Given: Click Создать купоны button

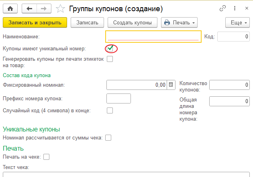Looking at the screenshot, I should [132, 22].
